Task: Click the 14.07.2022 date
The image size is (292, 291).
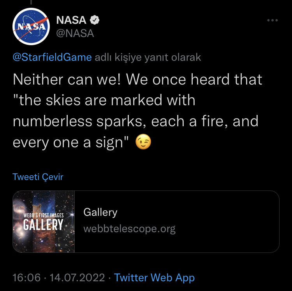Action: tap(77, 278)
